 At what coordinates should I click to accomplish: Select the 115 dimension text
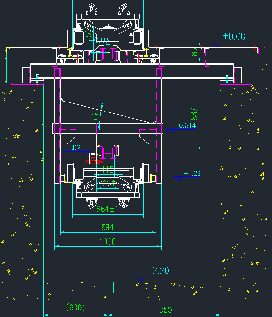click(x=107, y=169)
